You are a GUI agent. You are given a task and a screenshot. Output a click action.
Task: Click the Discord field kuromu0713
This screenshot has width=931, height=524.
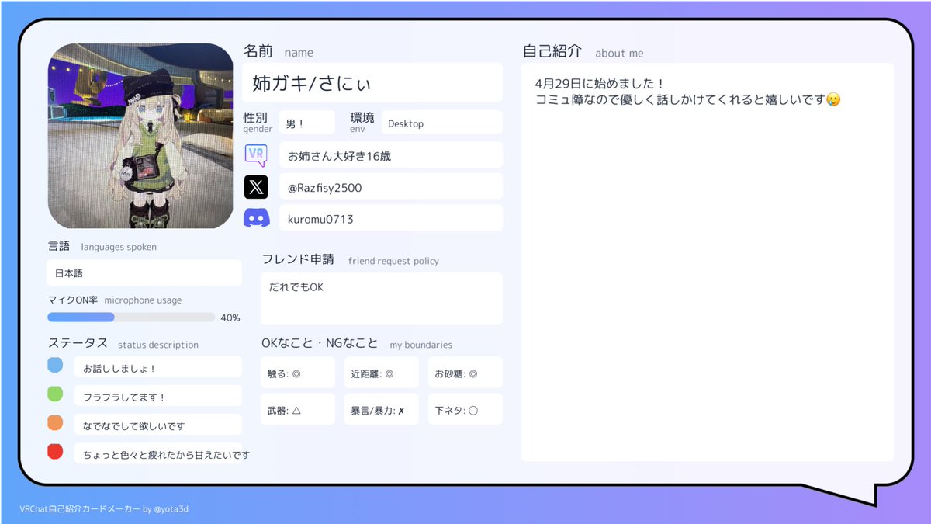click(x=391, y=218)
